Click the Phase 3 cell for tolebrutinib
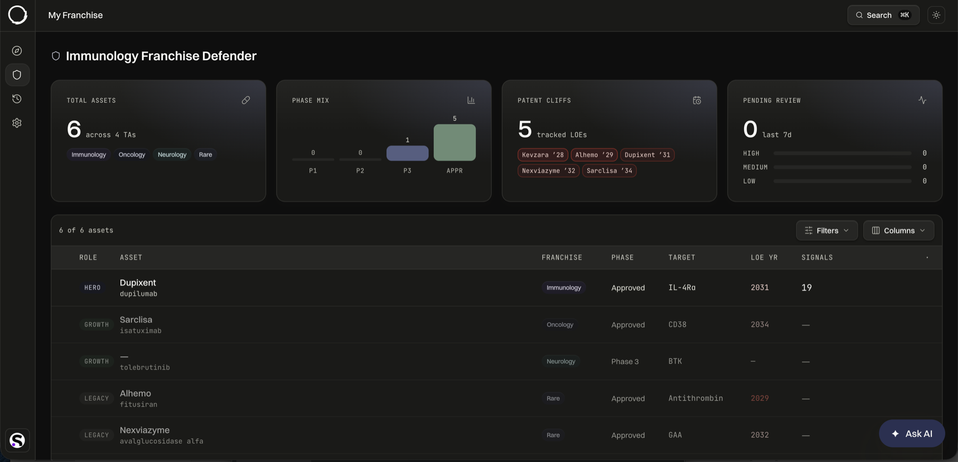This screenshot has width=958, height=462. point(625,362)
